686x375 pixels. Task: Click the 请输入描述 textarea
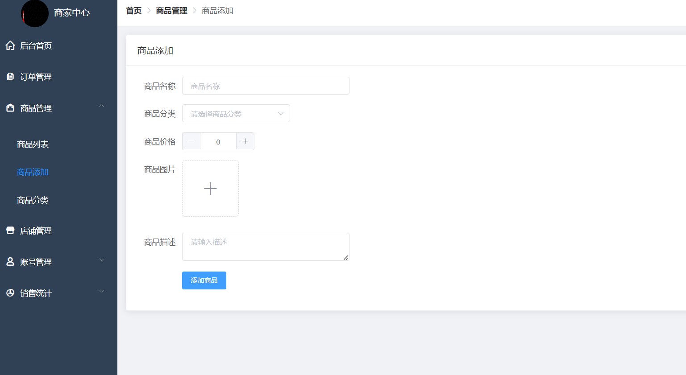[266, 247]
